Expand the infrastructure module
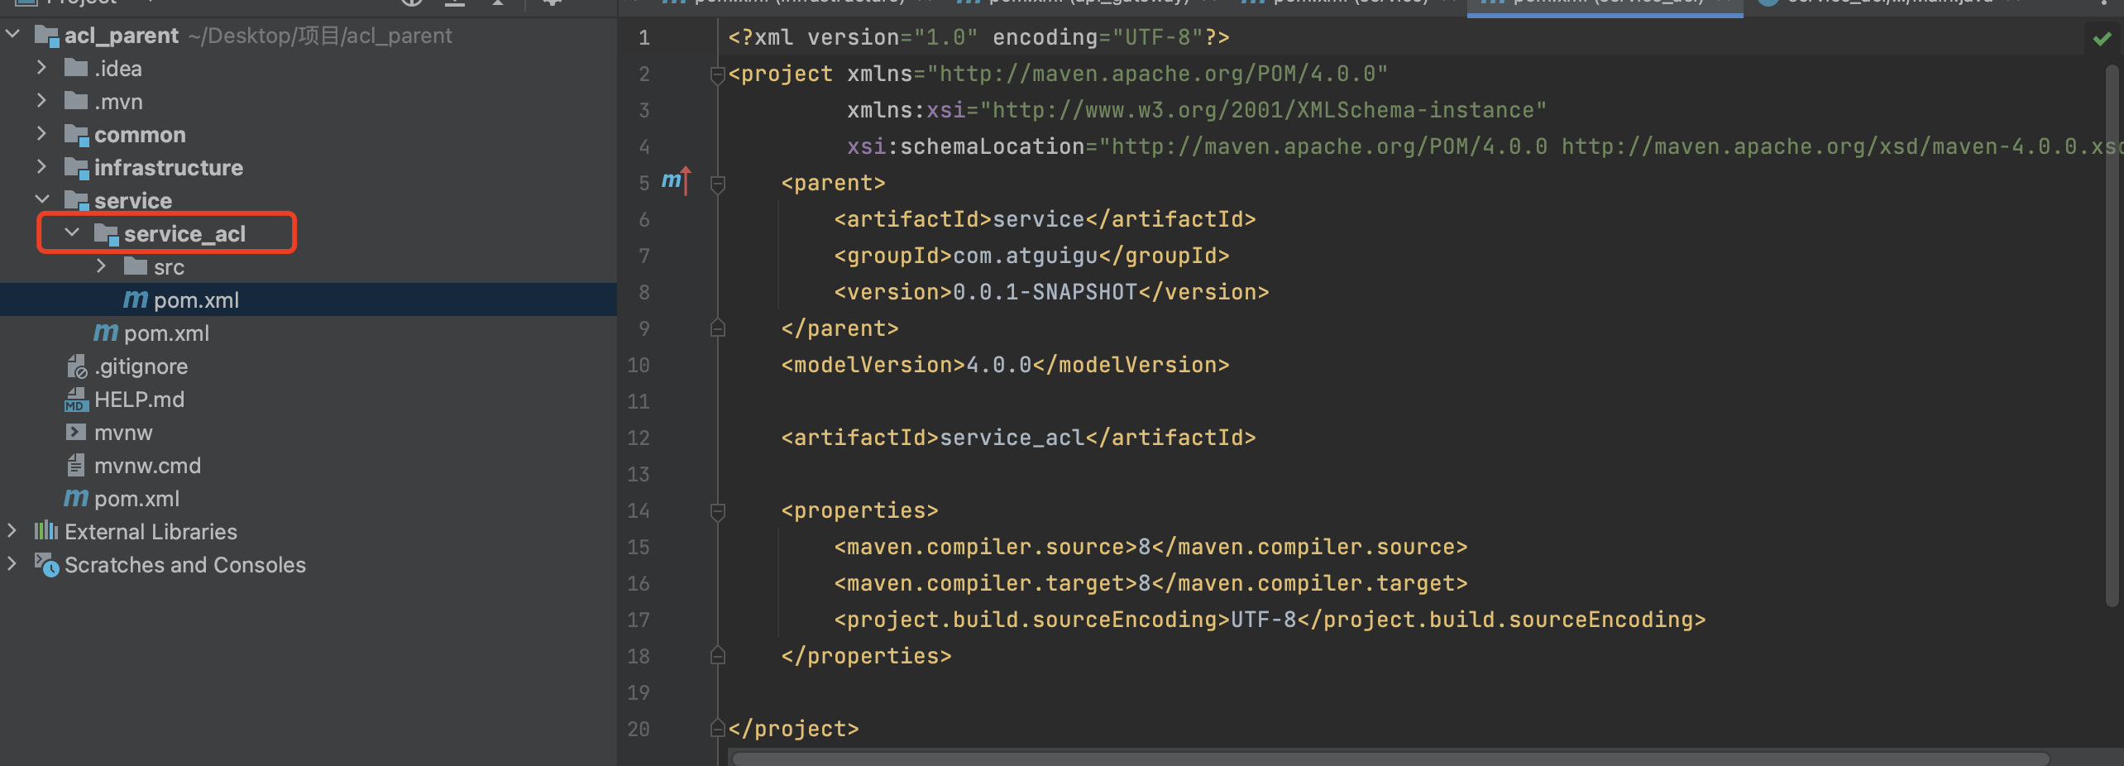Image resolution: width=2124 pixels, height=766 pixels. pos(42,167)
